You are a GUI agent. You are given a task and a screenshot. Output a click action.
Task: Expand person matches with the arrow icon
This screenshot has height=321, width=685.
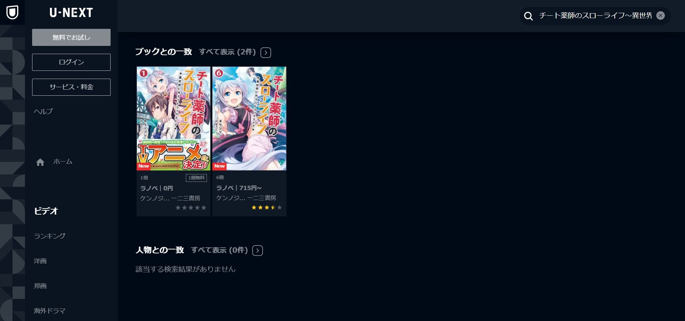[258, 251]
